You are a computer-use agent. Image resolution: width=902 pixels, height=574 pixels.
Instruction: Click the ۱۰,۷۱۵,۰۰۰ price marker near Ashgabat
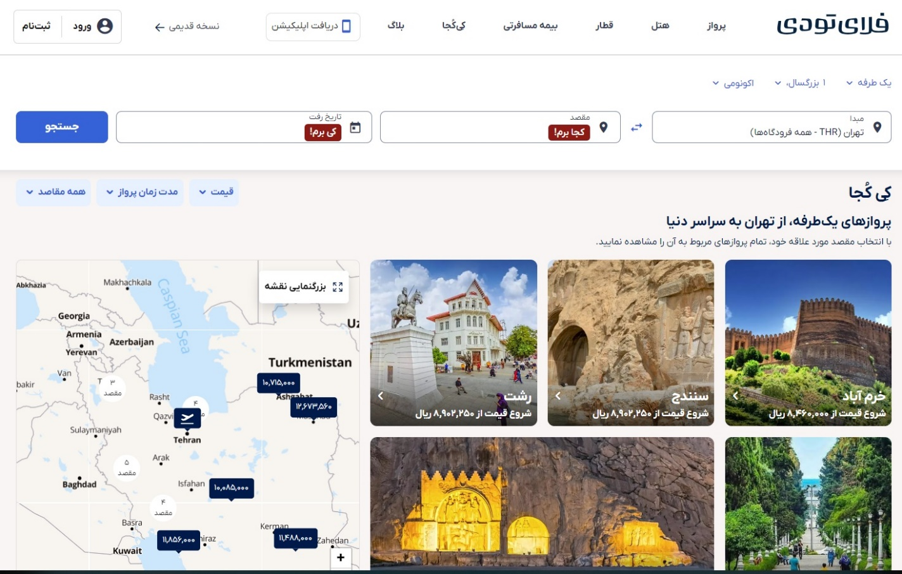click(x=280, y=383)
